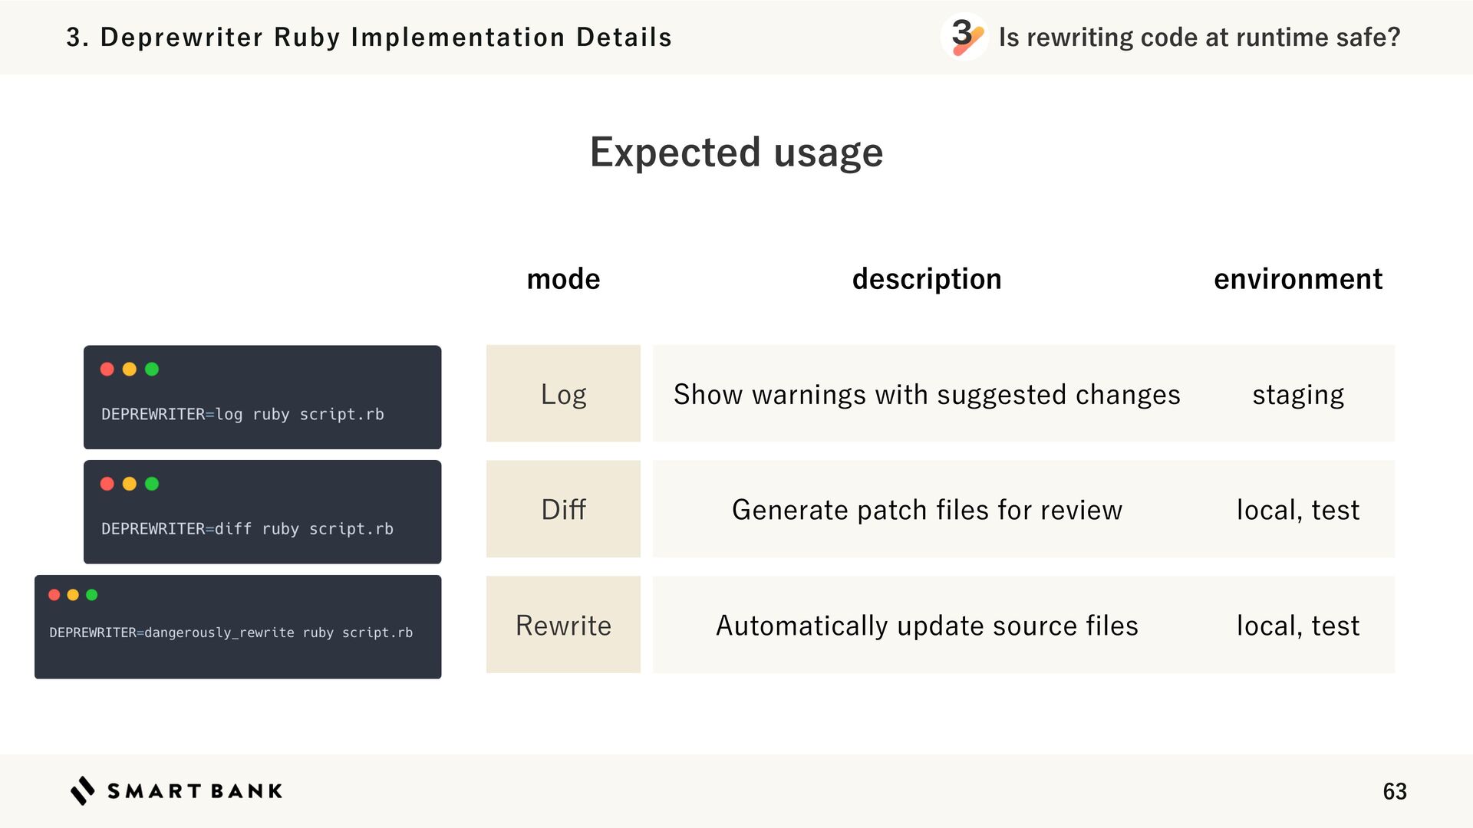Click the dangerously_rewrite command text

(x=231, y=632)
